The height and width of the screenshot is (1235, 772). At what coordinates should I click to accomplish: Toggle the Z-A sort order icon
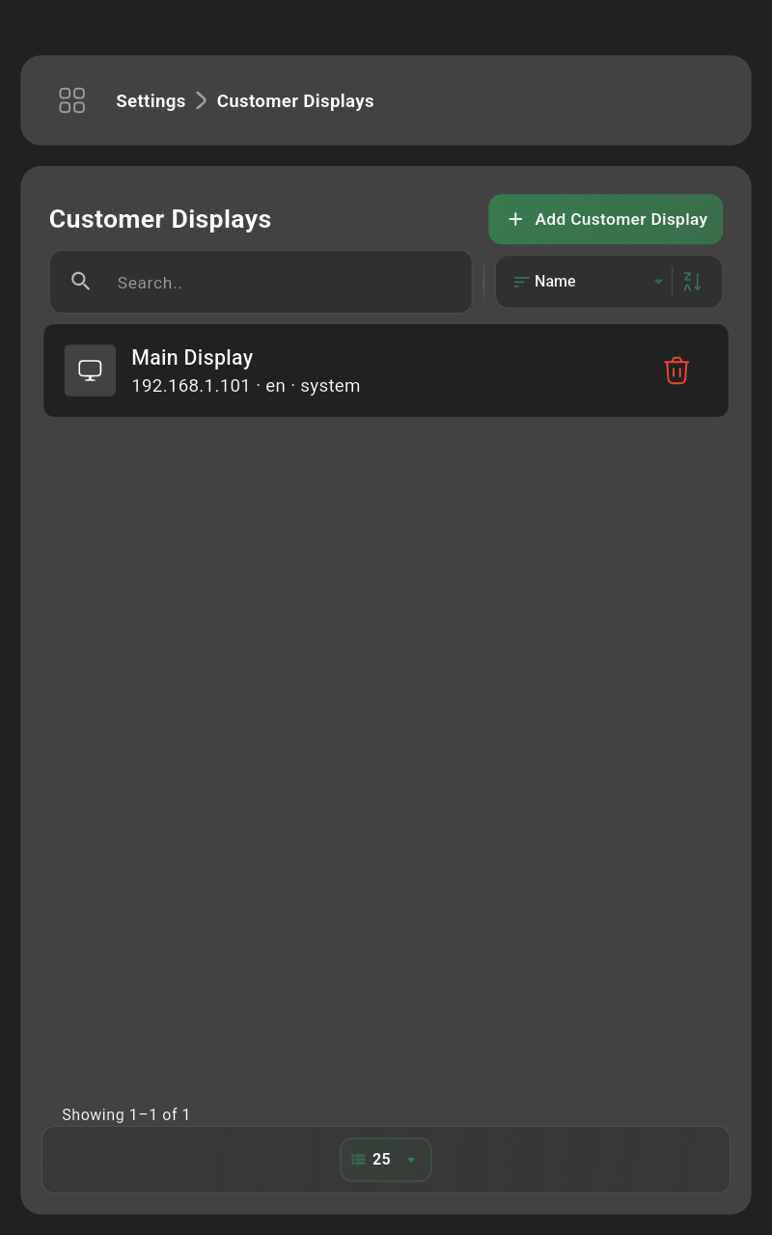coord(693,282)
